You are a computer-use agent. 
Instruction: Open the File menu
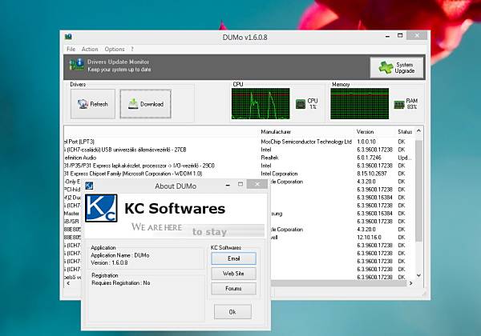71,49
